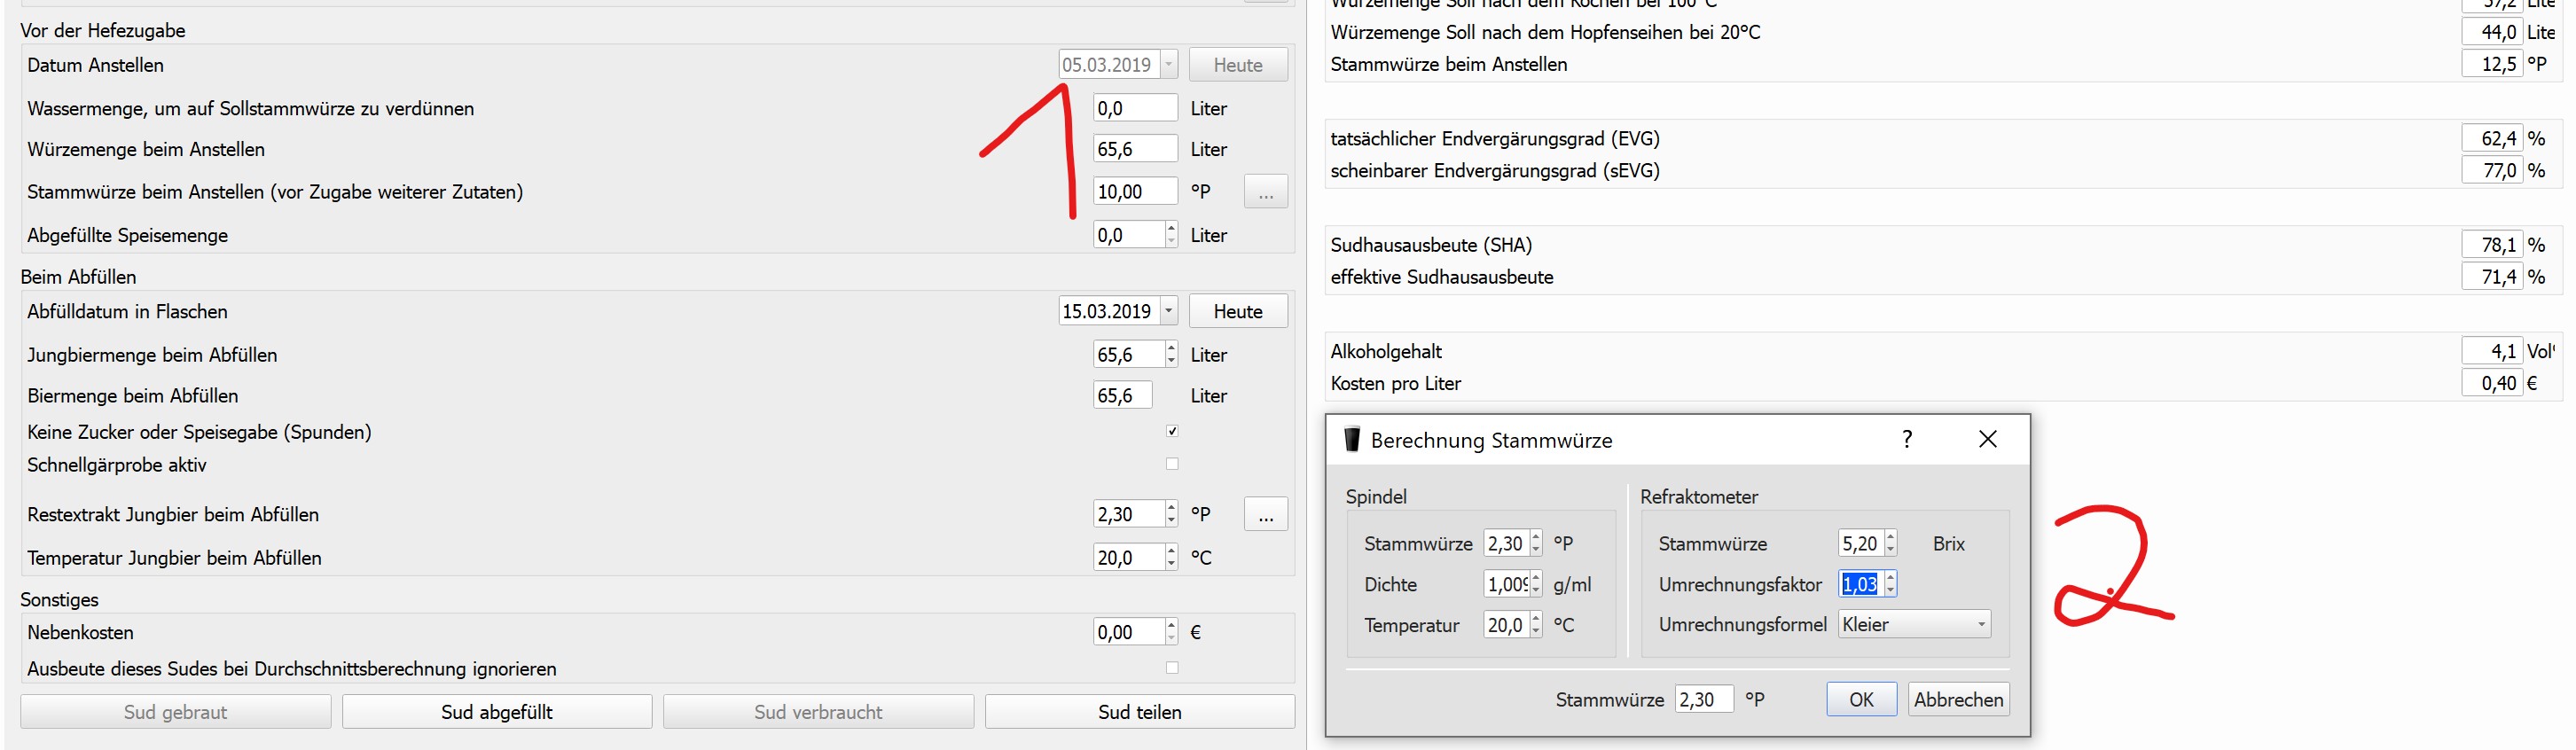This screenshot has height=750, width=2576.
Task: Expand the Abfülldatum in Flaschen date dropdown
Action: coord(1168,311)
